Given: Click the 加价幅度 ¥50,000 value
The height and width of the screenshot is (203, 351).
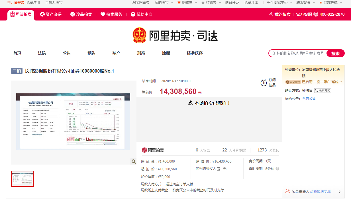Looking at the screenshot, I should [x=164, y=177].
